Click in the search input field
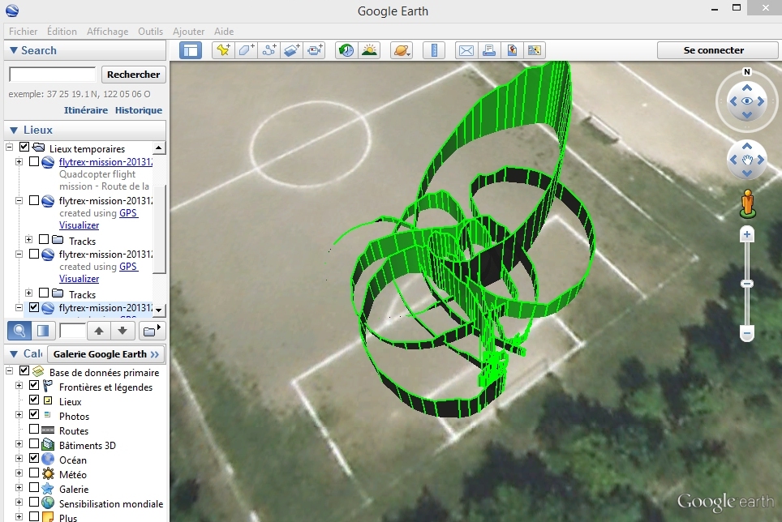 53,75
